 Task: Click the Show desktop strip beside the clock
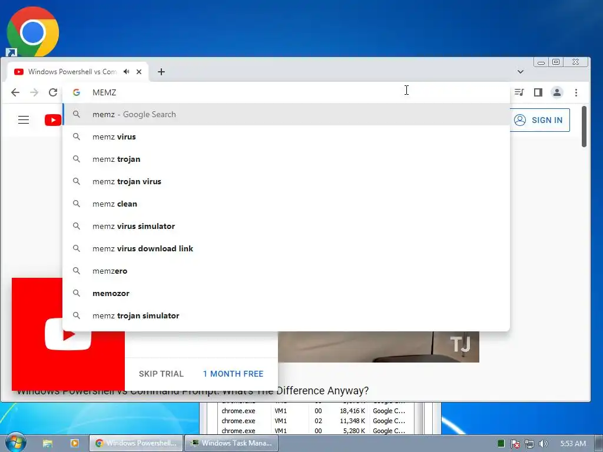[599, 443]
